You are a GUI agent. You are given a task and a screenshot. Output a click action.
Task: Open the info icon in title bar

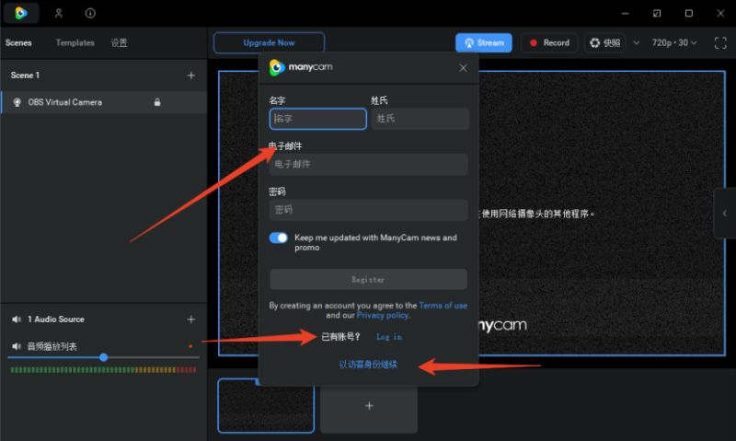pos(90,13)
